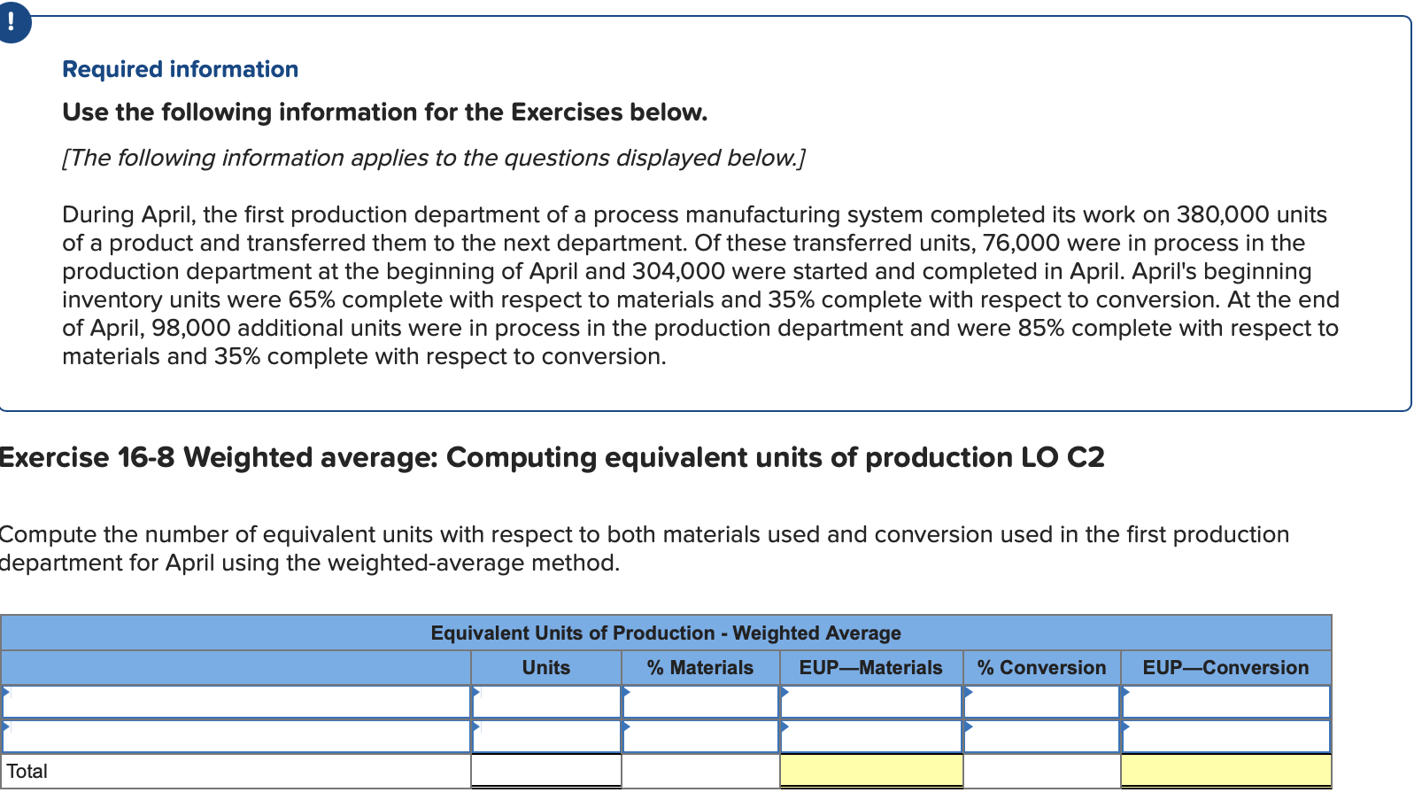
Task: Select the Units column header
Action: [x=546, y=668]
